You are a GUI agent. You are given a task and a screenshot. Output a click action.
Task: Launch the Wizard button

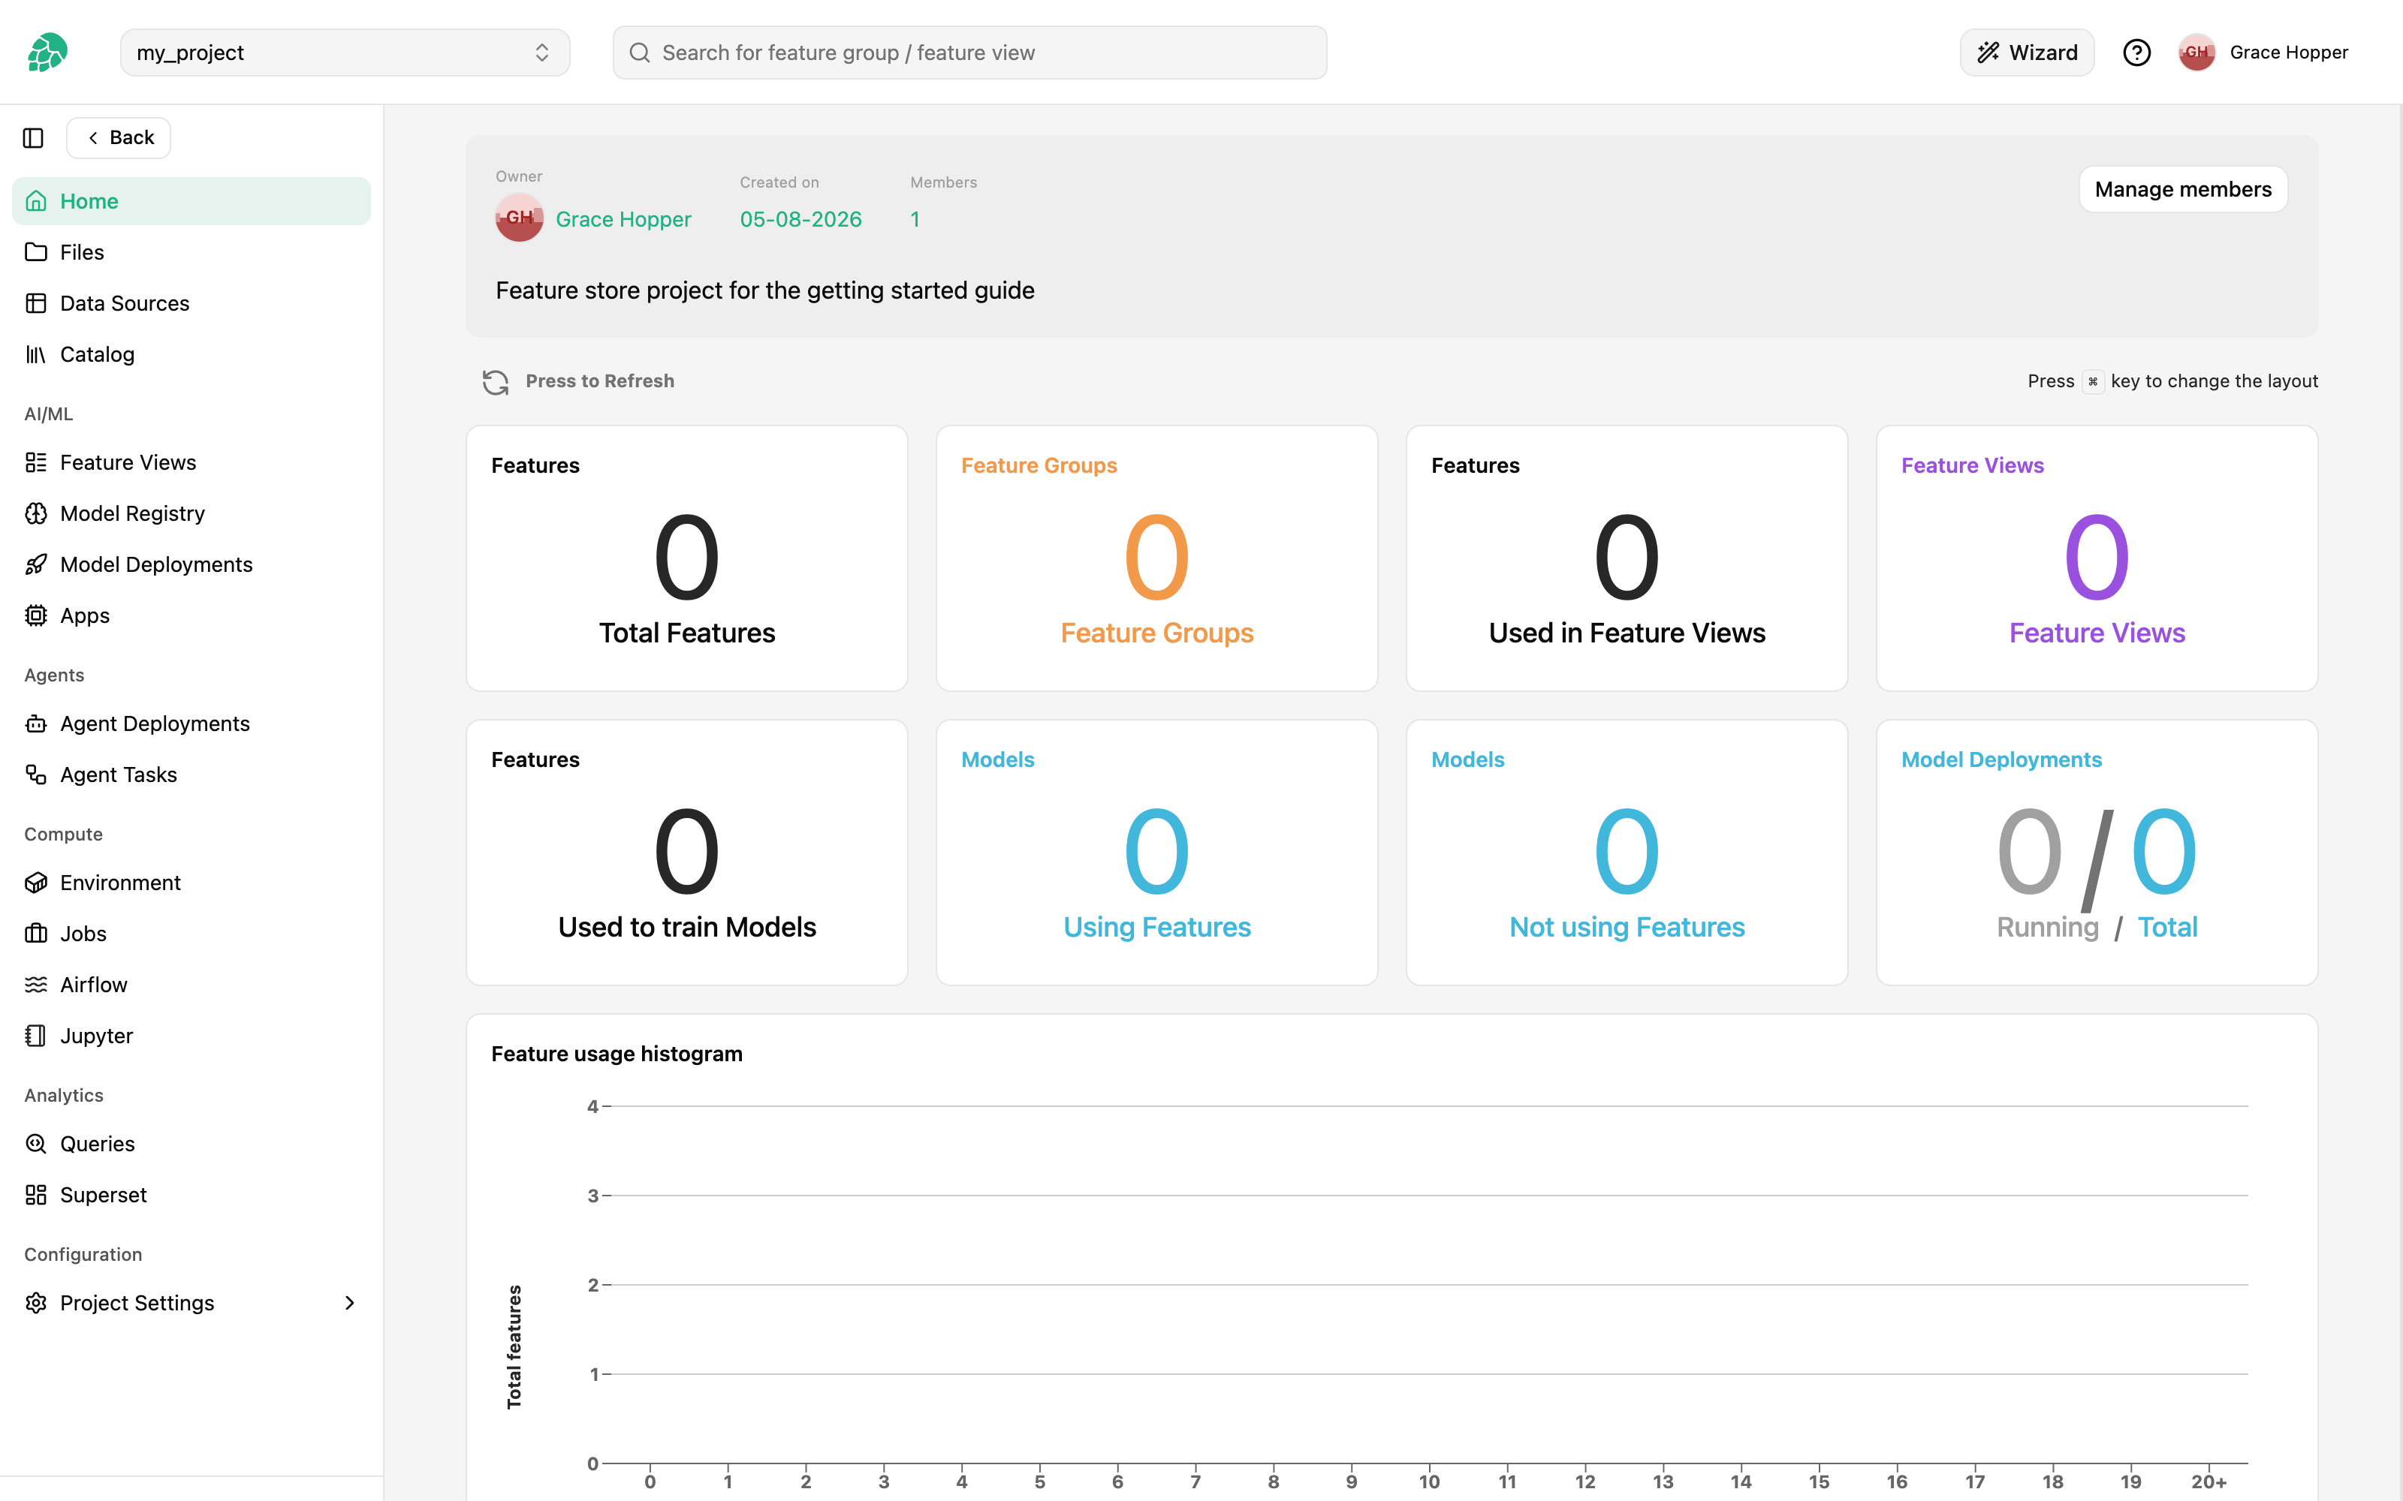2027,53
